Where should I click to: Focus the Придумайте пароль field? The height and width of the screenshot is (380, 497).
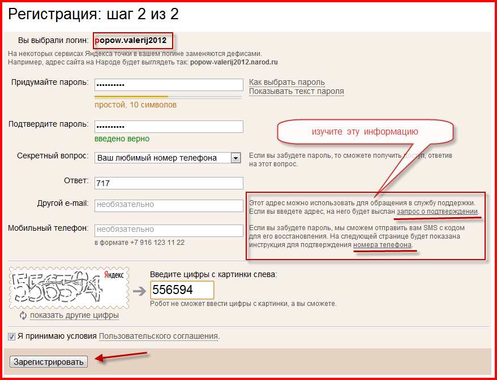click(169, 85)
